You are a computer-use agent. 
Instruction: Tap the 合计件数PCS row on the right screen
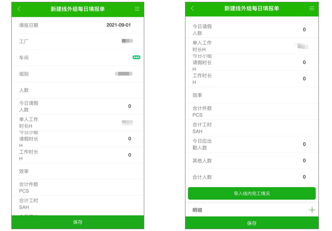click(x=252, y=112)
